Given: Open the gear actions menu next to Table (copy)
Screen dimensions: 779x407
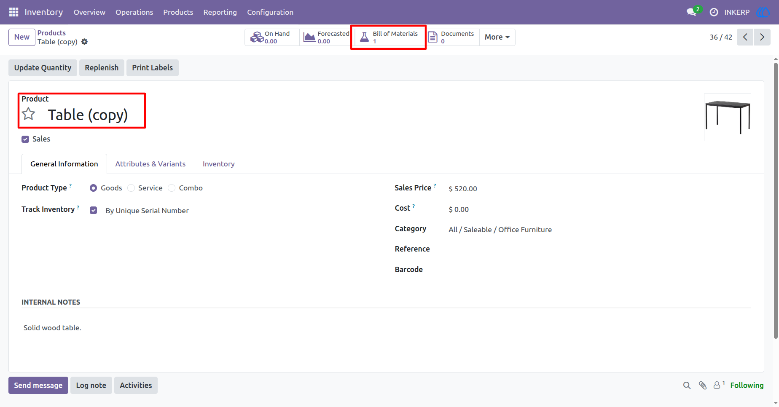Looking at the screenshot, I should tap(84, 42).
